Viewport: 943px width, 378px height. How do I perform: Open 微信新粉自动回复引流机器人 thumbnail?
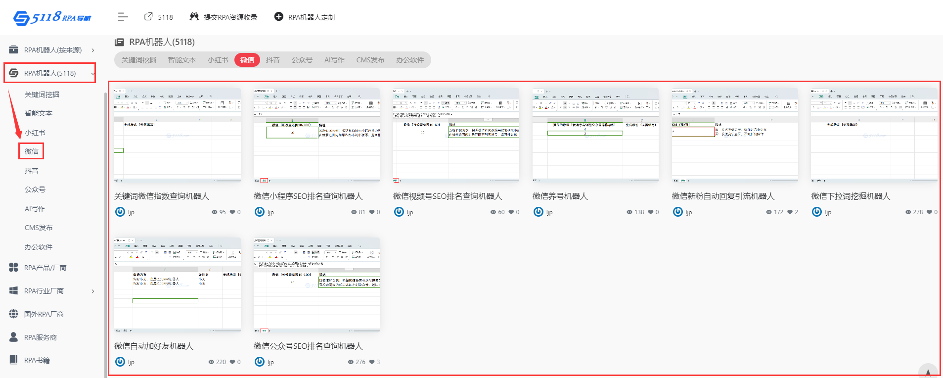[735, 136]
